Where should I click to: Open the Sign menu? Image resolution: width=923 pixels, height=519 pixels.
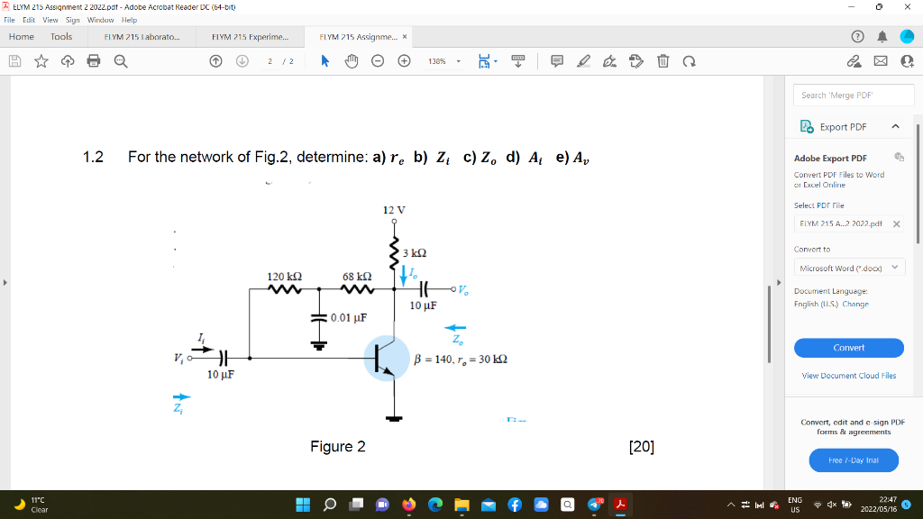pos(72,18)
